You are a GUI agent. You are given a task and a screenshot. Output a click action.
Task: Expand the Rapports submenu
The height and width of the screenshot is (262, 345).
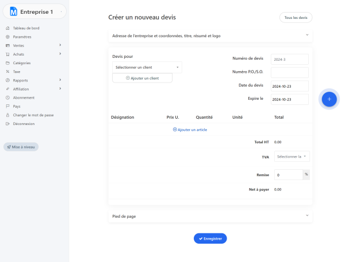click(x=60, y=80)
